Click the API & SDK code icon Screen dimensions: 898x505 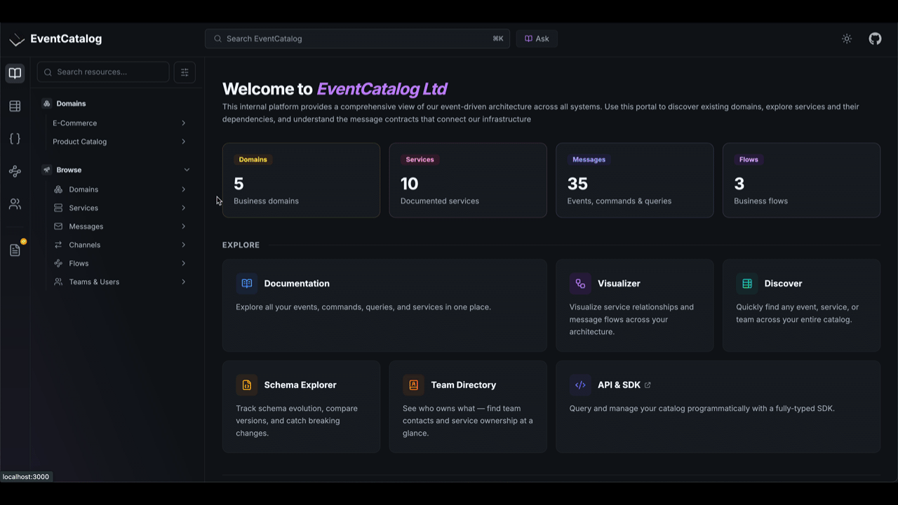580,385
